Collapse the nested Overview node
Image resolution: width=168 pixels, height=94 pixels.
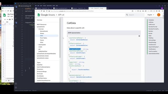[x=38, y=29]
